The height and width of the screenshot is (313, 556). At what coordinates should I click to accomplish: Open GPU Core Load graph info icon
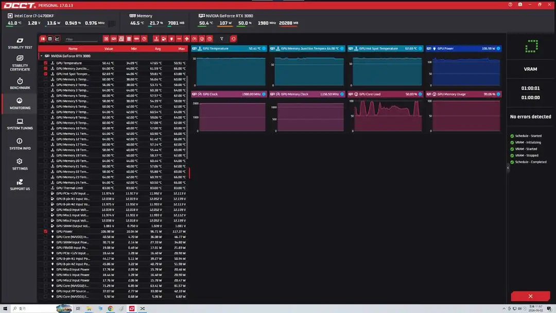point(420,94)
